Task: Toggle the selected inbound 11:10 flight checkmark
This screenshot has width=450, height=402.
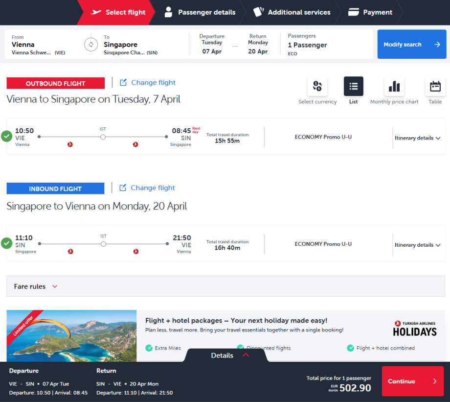Action: [7, 243]
